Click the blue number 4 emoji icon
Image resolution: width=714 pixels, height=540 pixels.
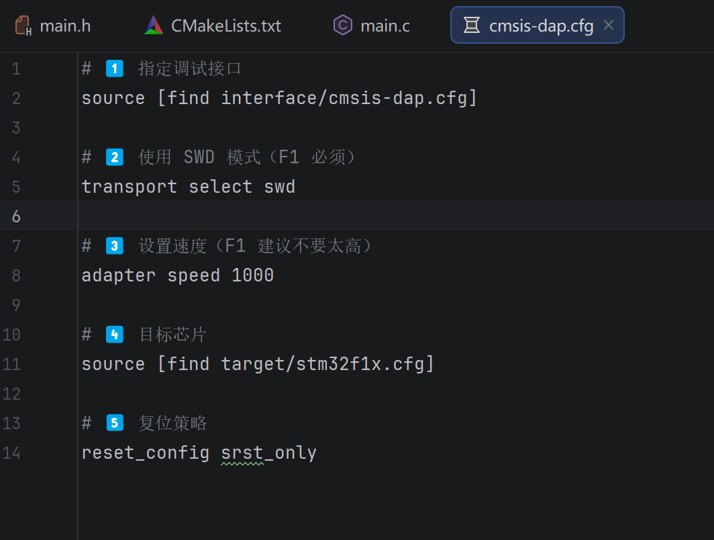[114, 334]
